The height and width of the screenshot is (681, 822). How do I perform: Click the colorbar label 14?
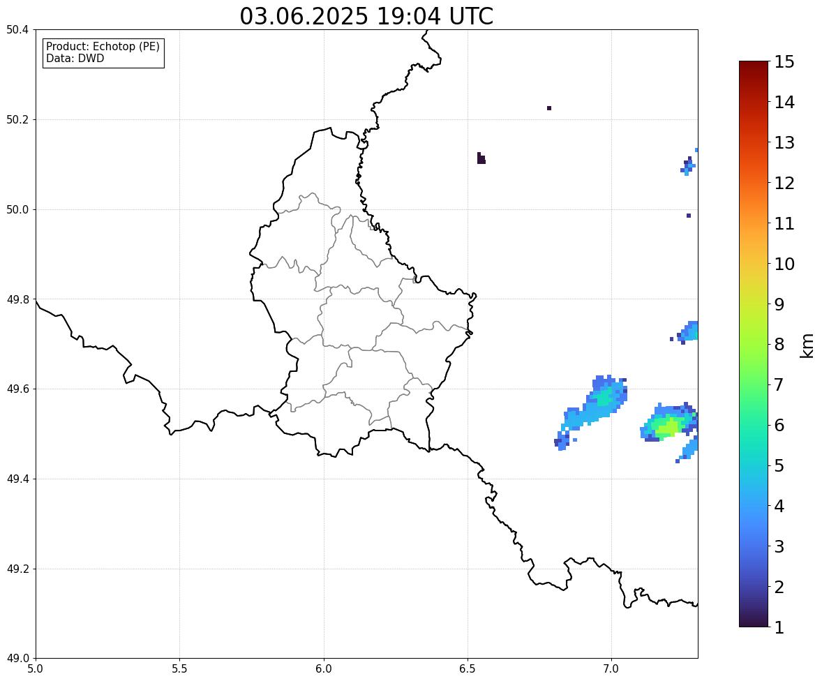point(784,103)
